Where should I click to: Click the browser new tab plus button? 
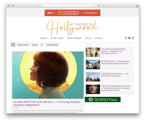pos(137,6)
